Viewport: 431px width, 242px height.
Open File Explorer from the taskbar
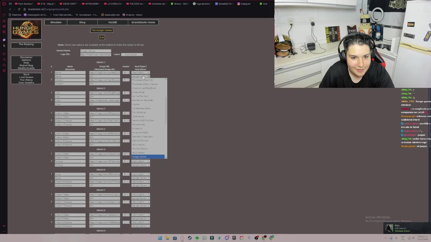click(x=167, y=238)
